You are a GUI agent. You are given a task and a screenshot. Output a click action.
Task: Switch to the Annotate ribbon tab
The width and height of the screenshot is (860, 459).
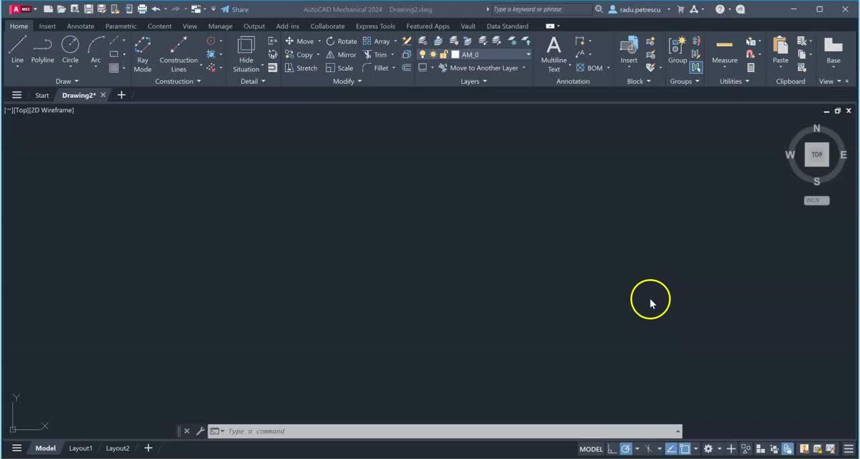[81, 26]
